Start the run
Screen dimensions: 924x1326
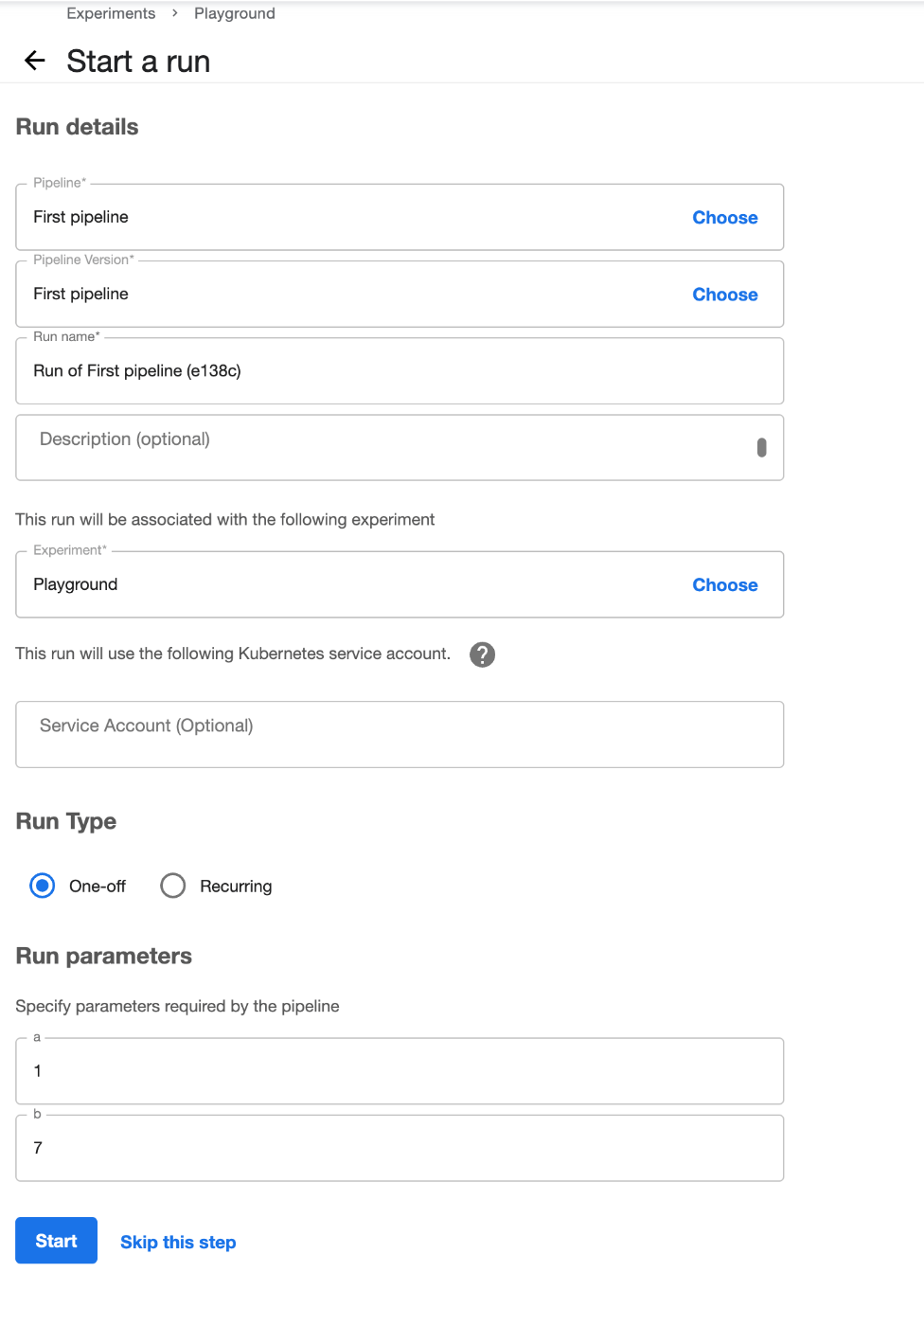(57, 1241)
